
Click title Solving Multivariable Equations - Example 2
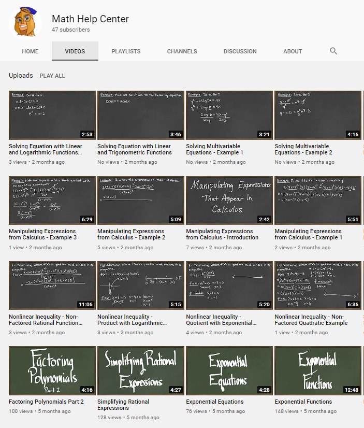[x=303, y=149]
